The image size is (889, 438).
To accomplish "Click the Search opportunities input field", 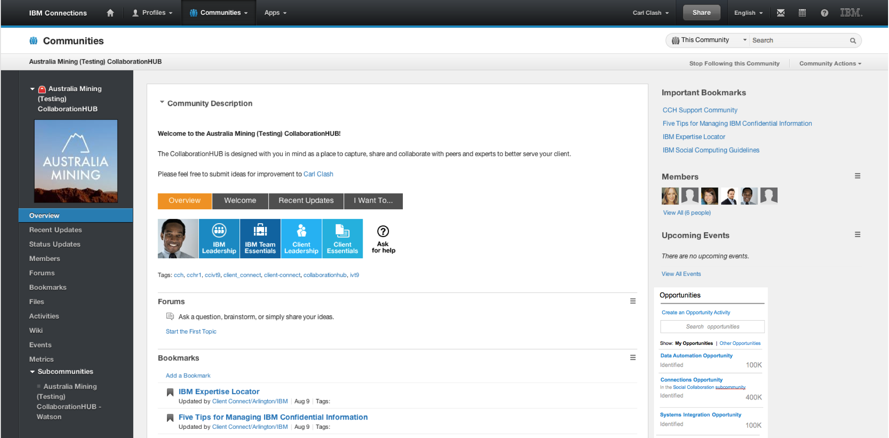I will (x=712, y=327).
